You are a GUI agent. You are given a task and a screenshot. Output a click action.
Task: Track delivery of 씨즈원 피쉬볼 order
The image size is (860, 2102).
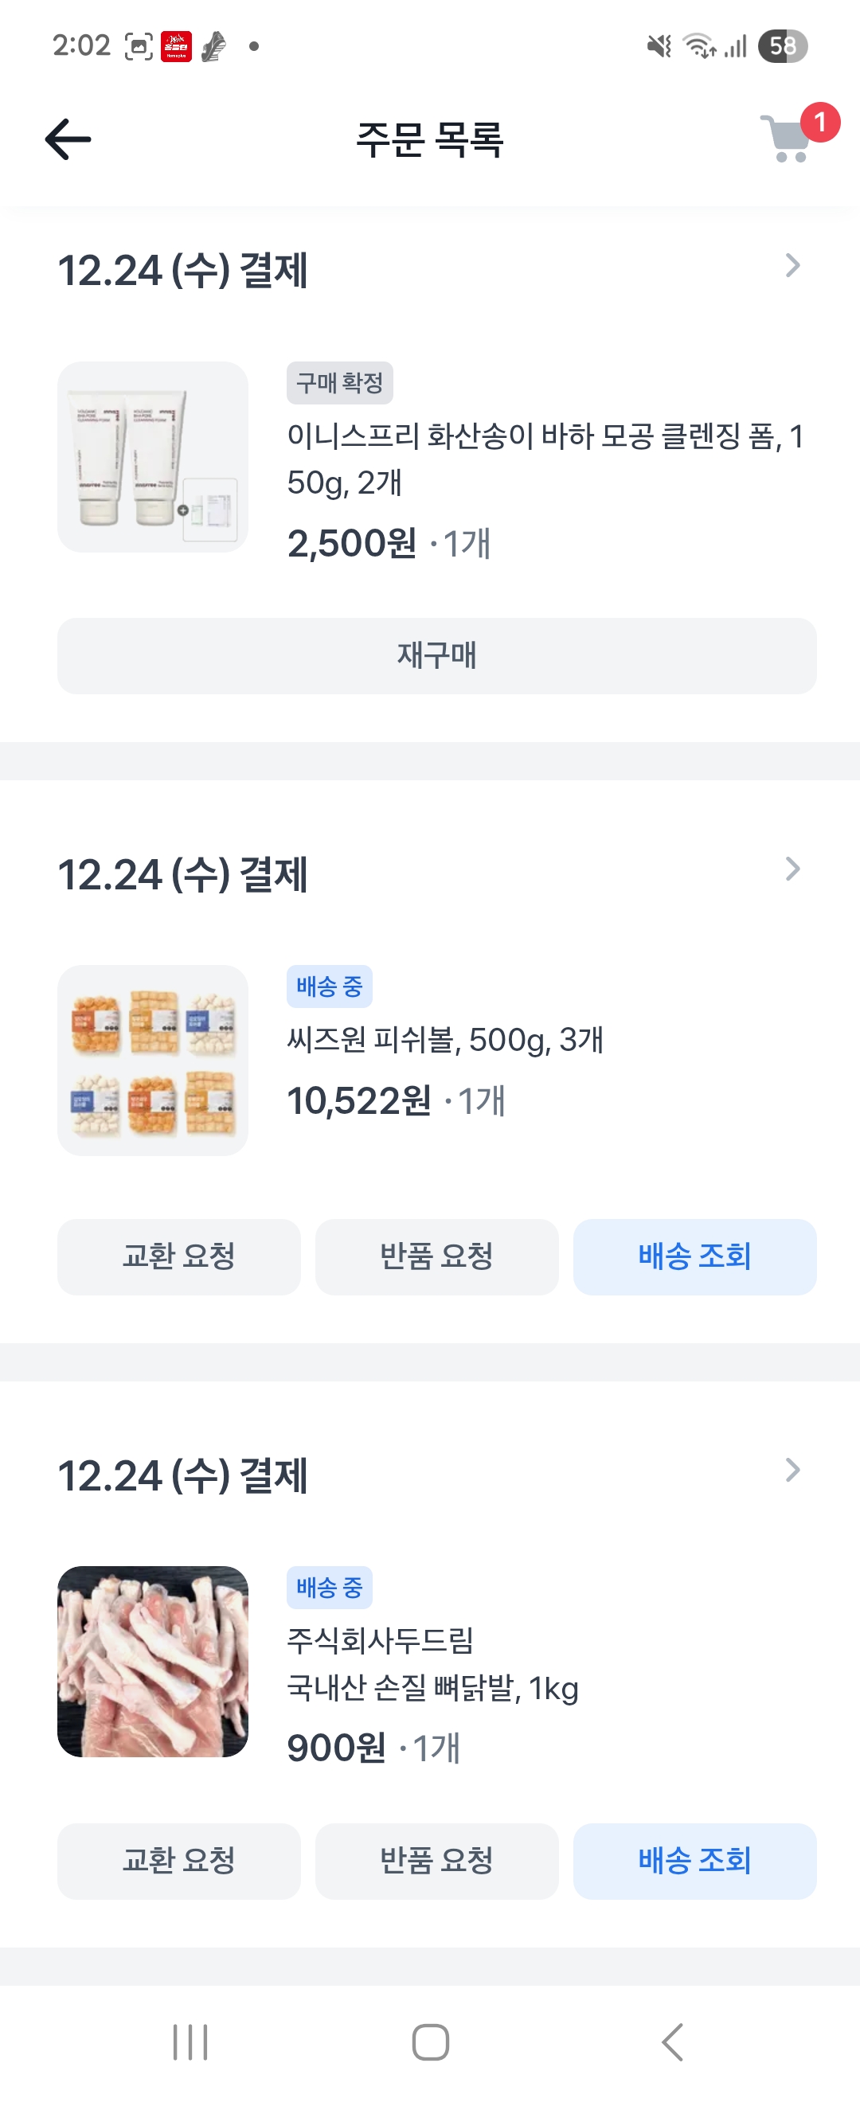(x=694, y=1256)
